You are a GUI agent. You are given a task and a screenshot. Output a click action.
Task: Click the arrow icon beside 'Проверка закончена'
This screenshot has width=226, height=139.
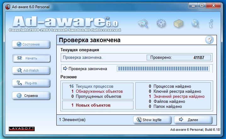tap(65, 69)
